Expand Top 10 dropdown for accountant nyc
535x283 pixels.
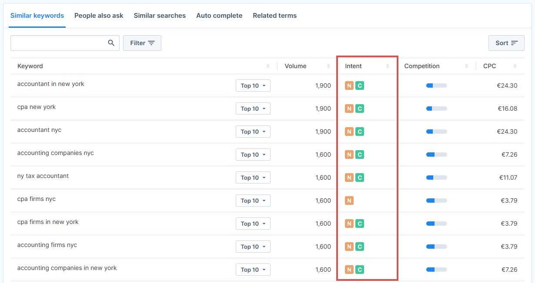click(253, 132)
